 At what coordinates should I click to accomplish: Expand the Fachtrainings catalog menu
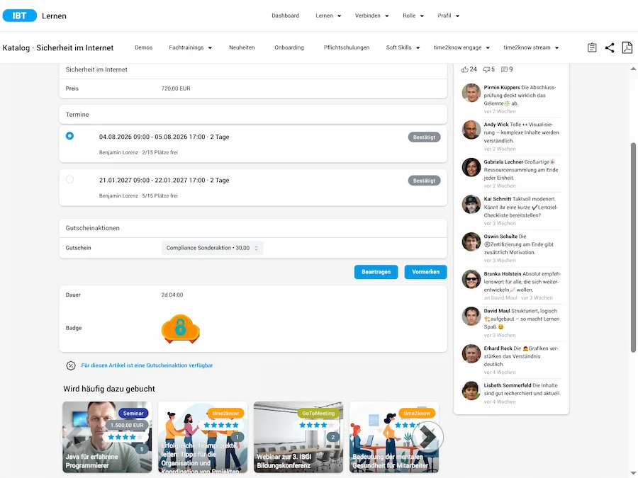[191, 47]
